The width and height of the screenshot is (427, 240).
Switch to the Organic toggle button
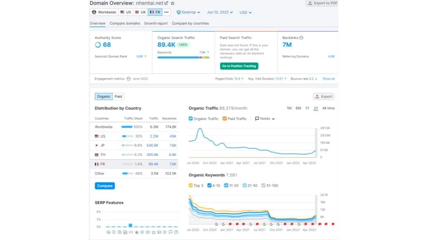click(x=104, y=97)
